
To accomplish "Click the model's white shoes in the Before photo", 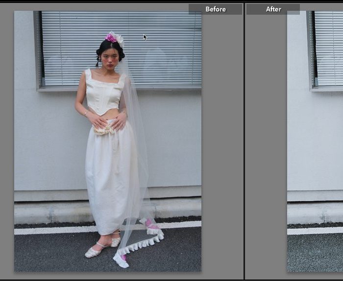I will pos(94,251).
